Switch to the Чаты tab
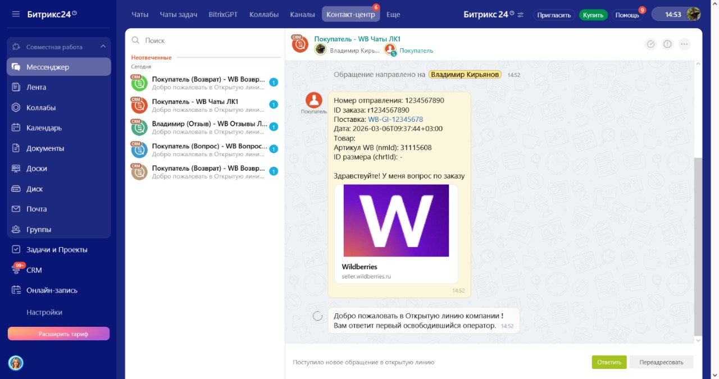The height and width of the screenshot is (379, 719). coord(140,15)
